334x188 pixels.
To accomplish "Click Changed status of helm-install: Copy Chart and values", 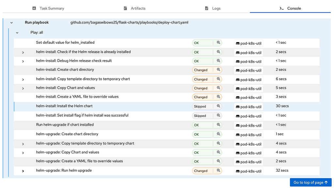I will click(x=203, y=88).
